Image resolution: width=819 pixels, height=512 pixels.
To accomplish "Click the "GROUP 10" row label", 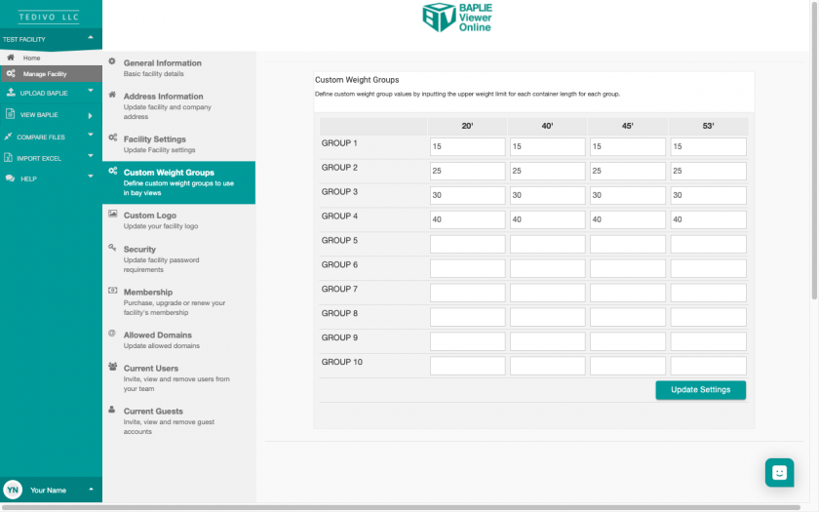I will point(341,362).
